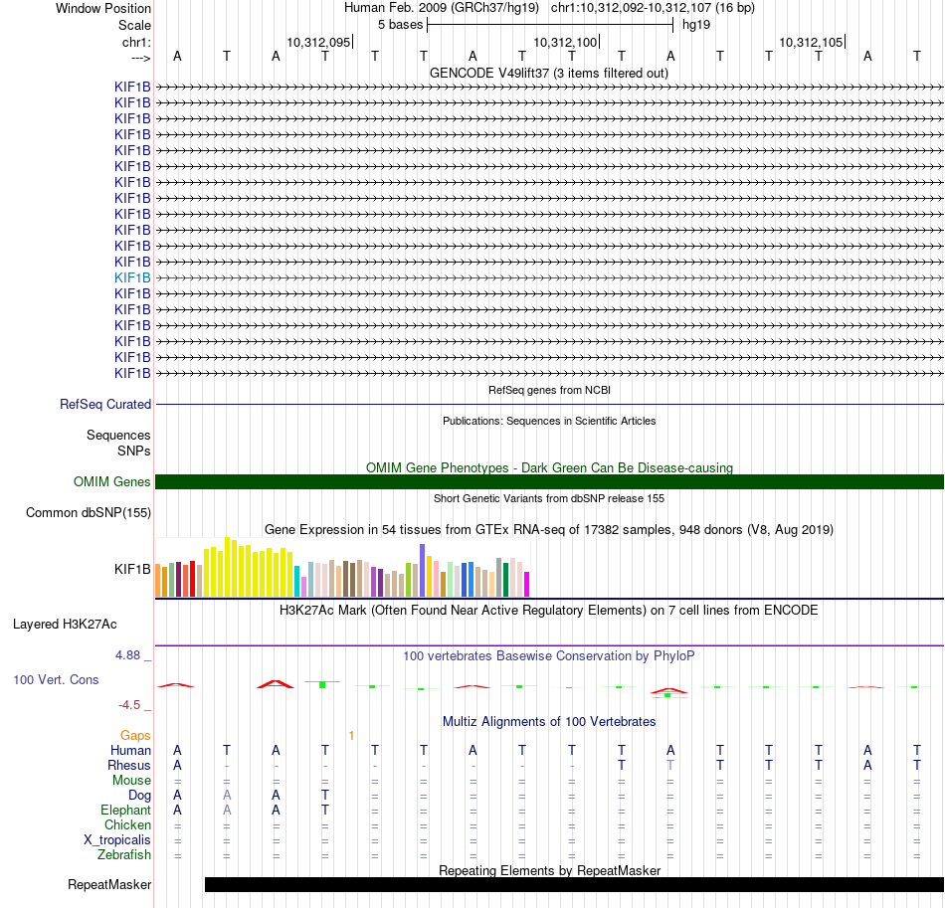Click 'Multiz Alignments of 100 Vertebrates' title
Image resolution: width=945 pixels, height=908 pixels.
click(549, 721)
